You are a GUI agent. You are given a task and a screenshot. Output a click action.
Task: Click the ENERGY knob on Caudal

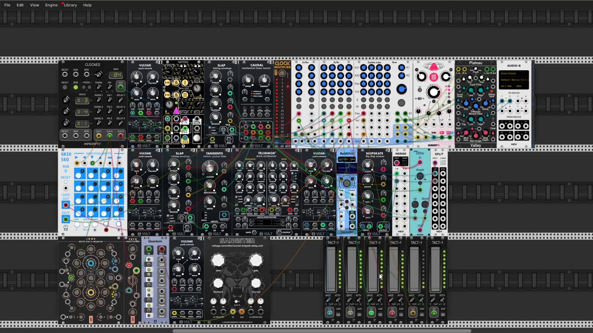pos(264,80)
